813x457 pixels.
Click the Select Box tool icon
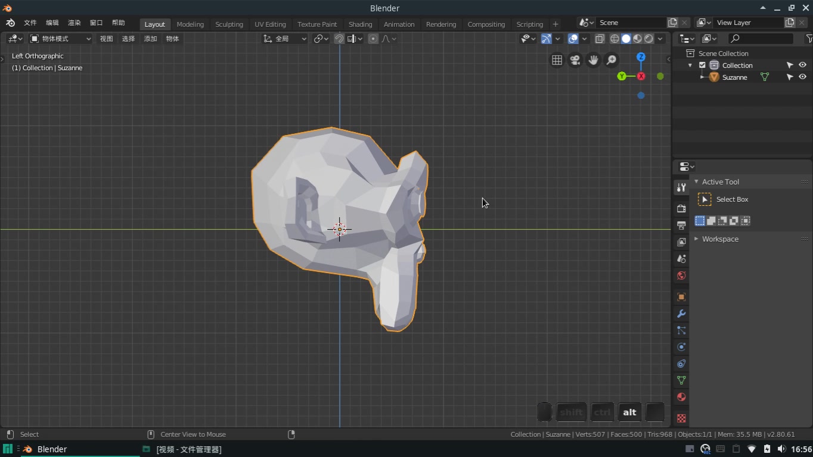click(705, 199)
